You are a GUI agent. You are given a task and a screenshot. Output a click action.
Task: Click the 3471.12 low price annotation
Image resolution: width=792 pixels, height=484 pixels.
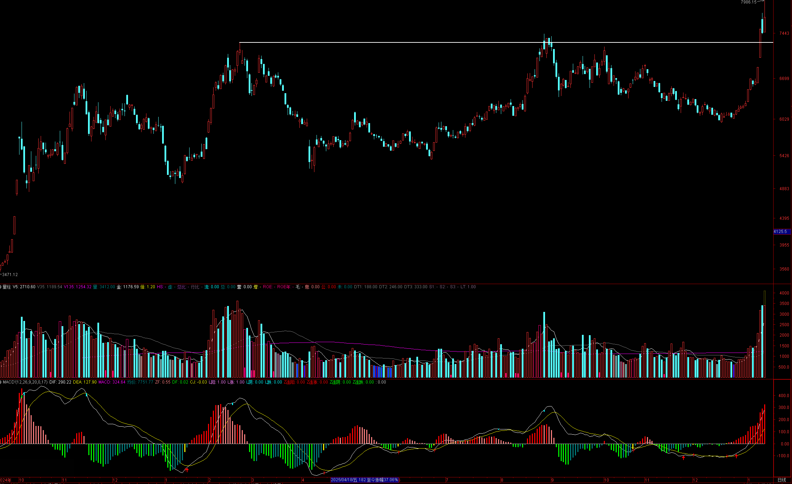point(10,275)
